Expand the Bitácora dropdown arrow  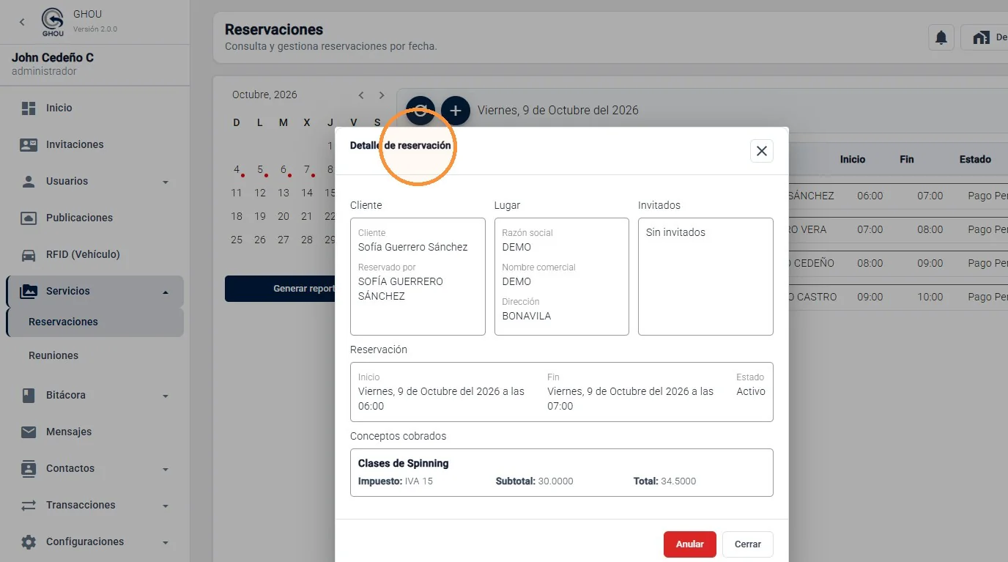tap(166, 396)
